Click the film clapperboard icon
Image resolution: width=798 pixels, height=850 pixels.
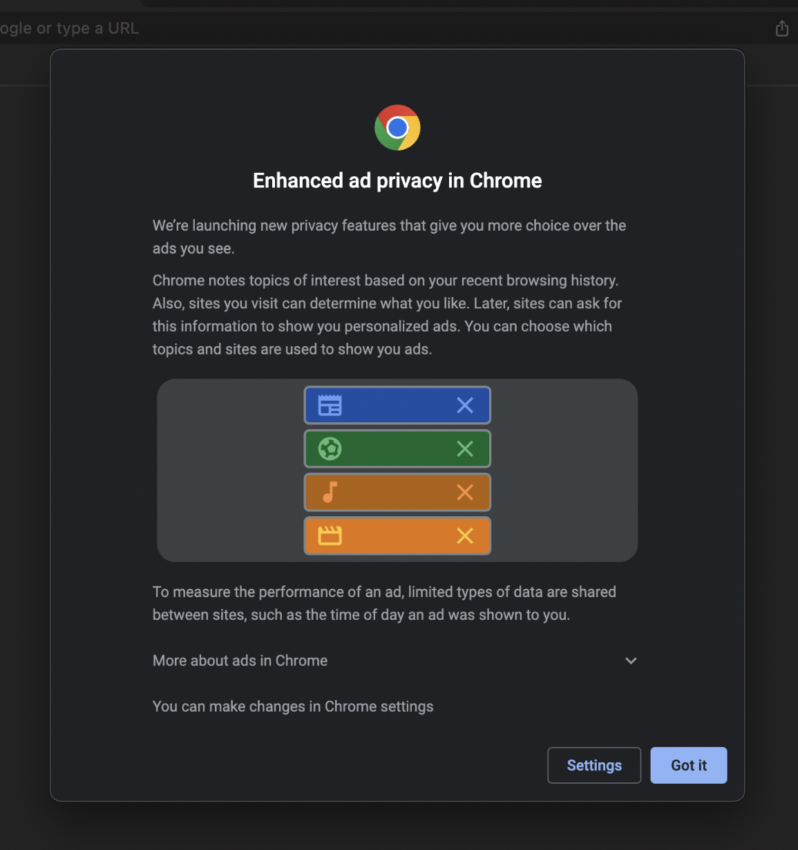(x=330, y=536)
